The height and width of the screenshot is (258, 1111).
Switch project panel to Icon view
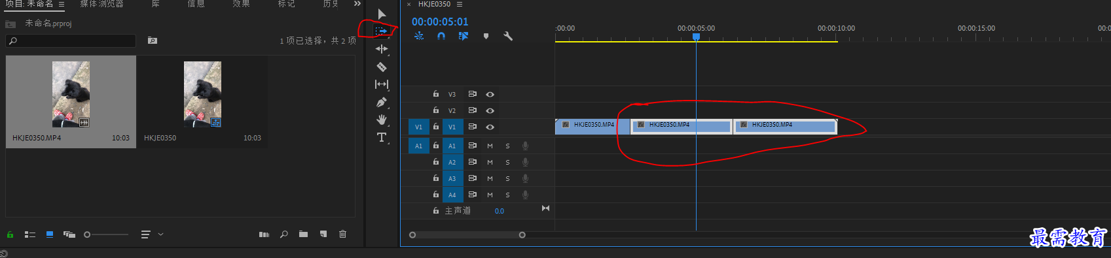[x=50, y=234]
